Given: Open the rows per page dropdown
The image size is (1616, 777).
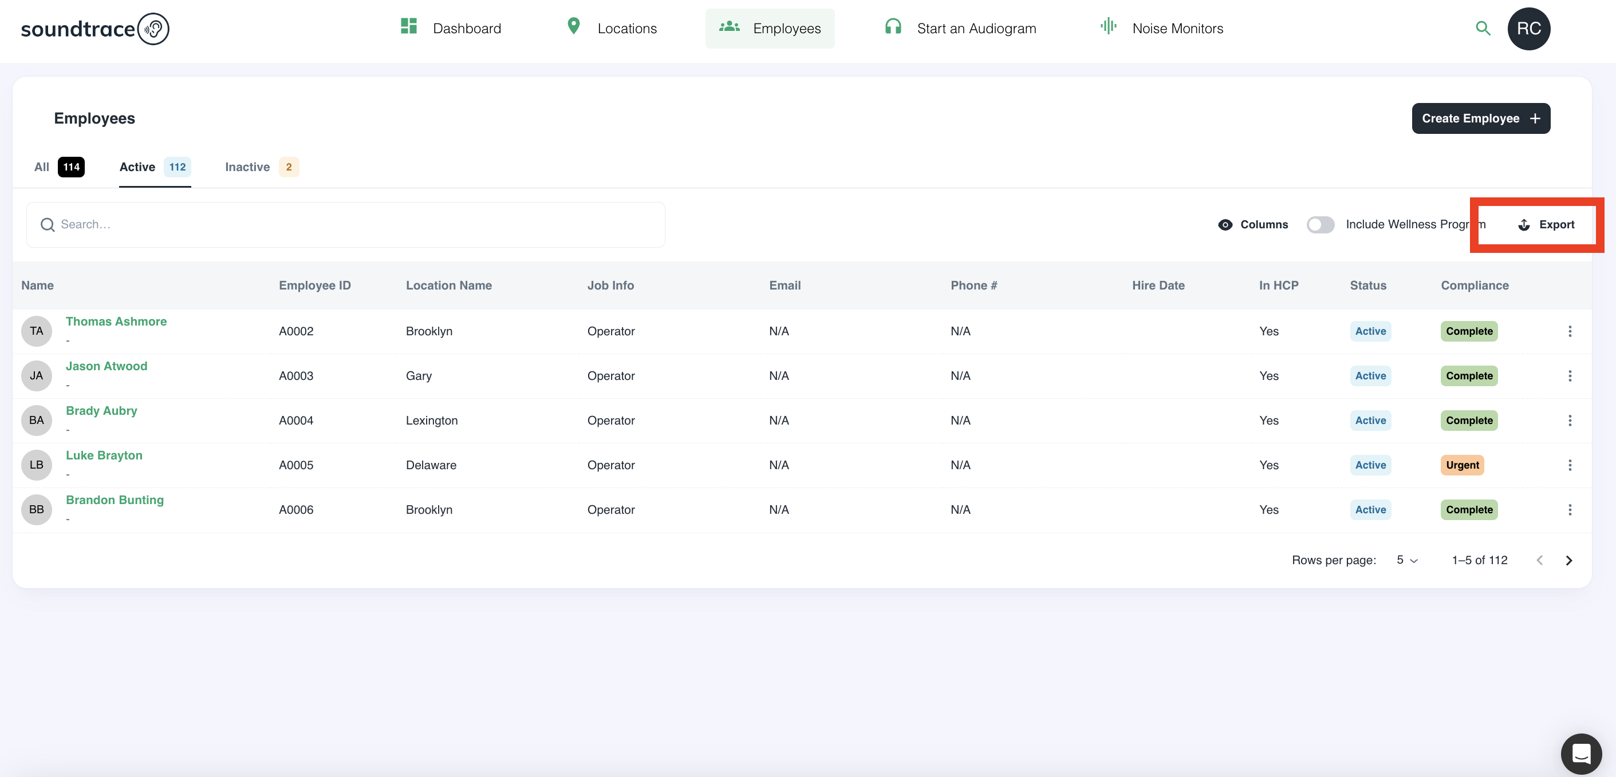Looking at the screenshot, I should click(1406, 560).
